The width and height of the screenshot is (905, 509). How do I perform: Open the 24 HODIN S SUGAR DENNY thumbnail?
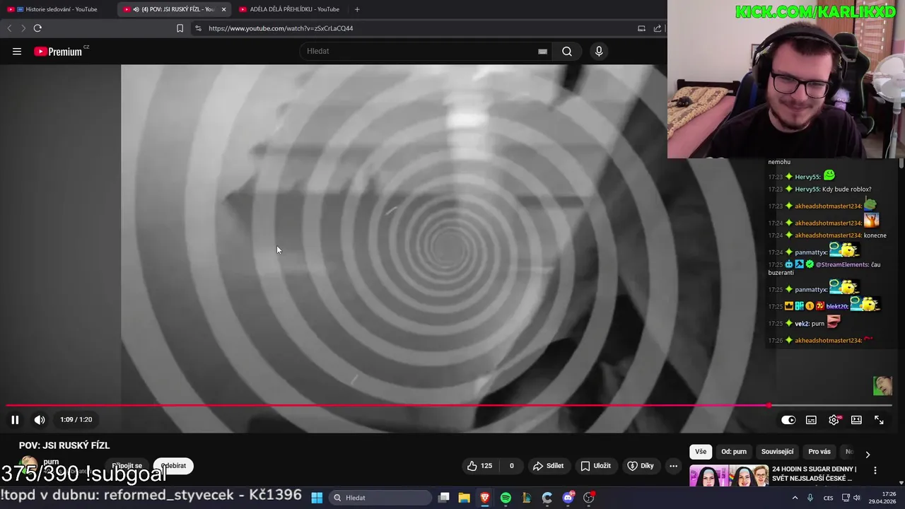pos(729,476)
